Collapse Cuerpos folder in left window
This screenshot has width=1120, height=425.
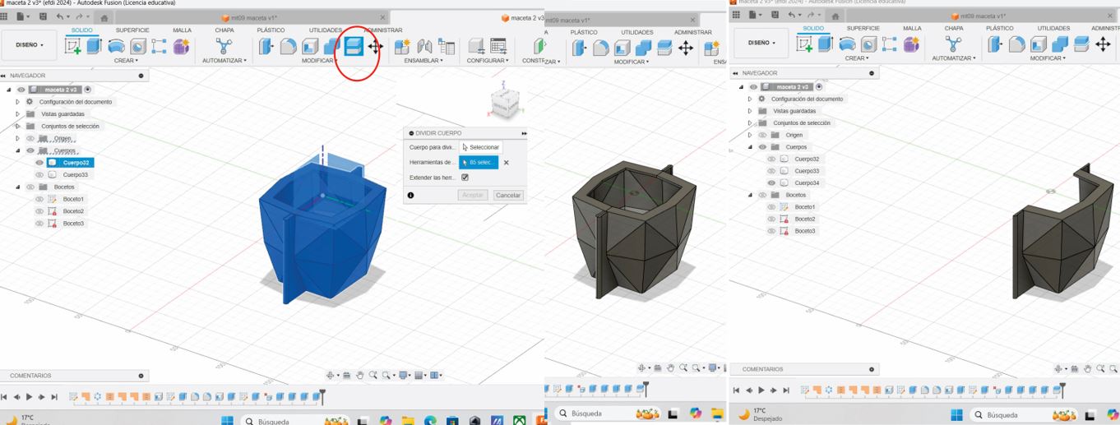point(18,150)
